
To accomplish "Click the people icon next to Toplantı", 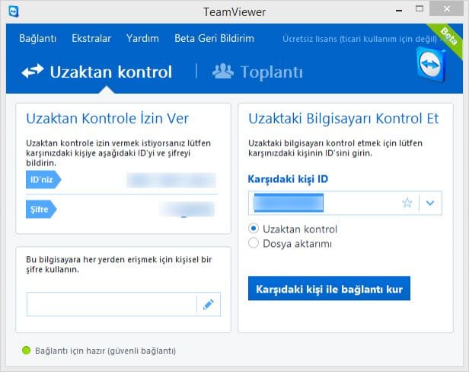I will point(223,72).
